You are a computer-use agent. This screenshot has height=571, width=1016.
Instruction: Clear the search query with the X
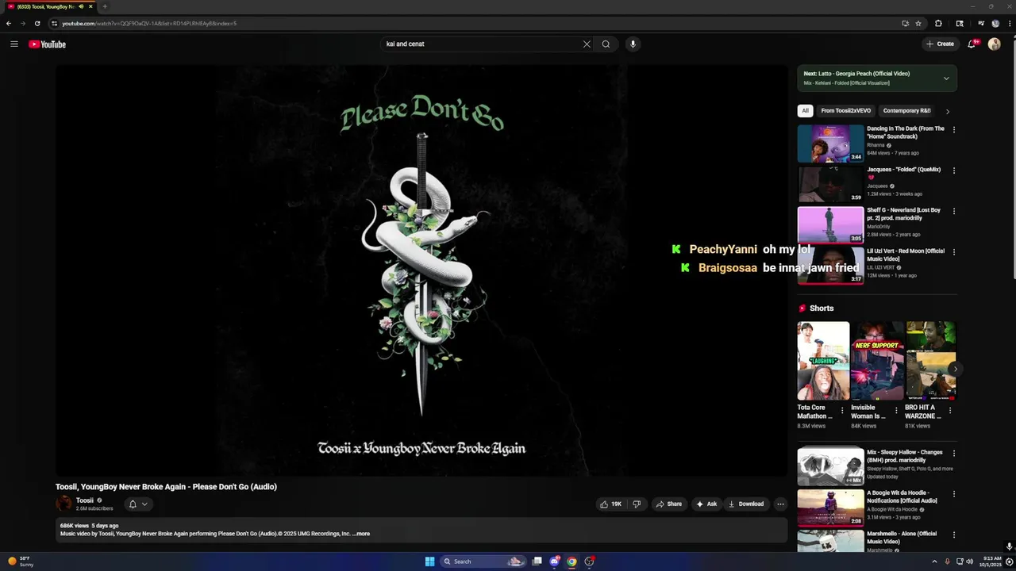(x=587, y=44)
